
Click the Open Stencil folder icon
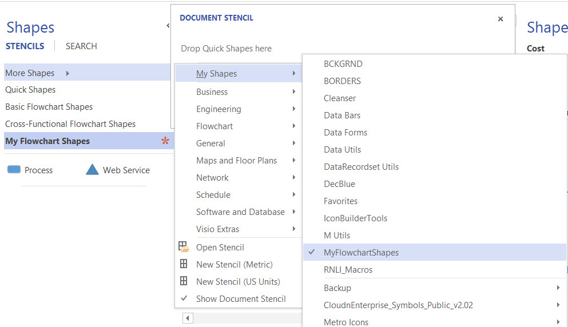183,247
